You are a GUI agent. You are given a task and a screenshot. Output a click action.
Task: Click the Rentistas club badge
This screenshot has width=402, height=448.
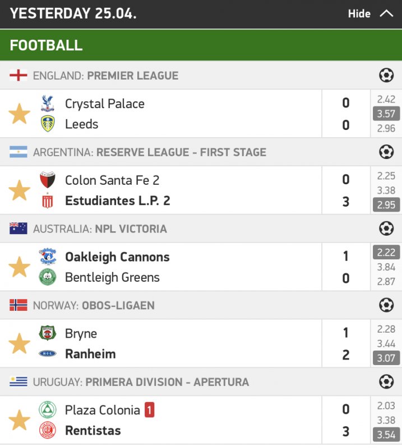point(48,431)
